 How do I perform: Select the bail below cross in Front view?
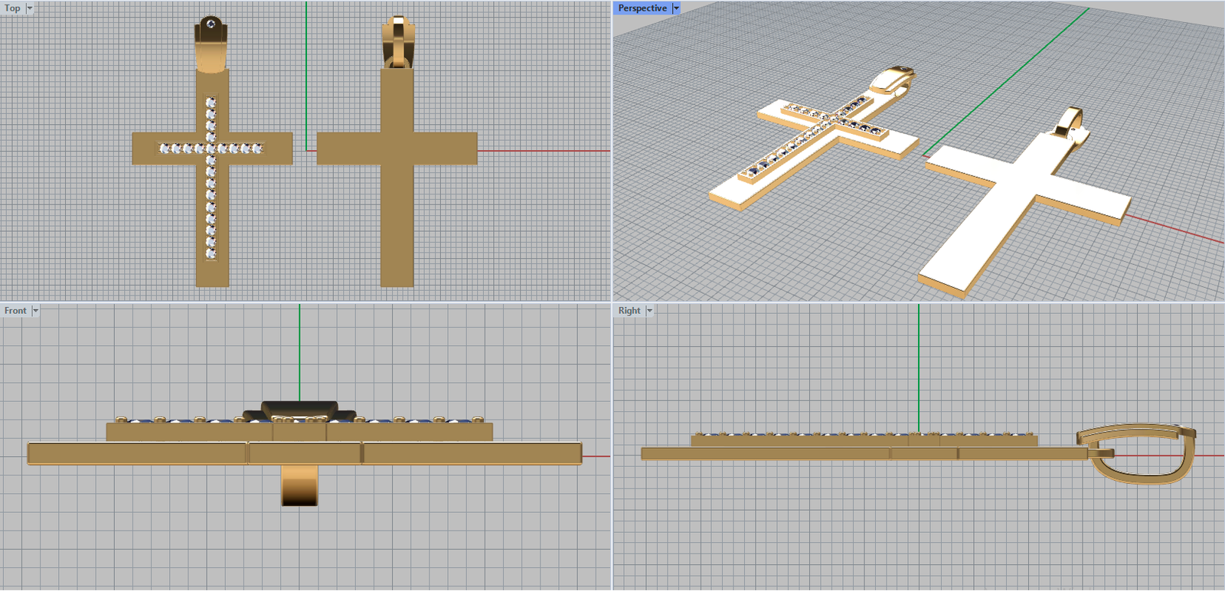(299, 485)
